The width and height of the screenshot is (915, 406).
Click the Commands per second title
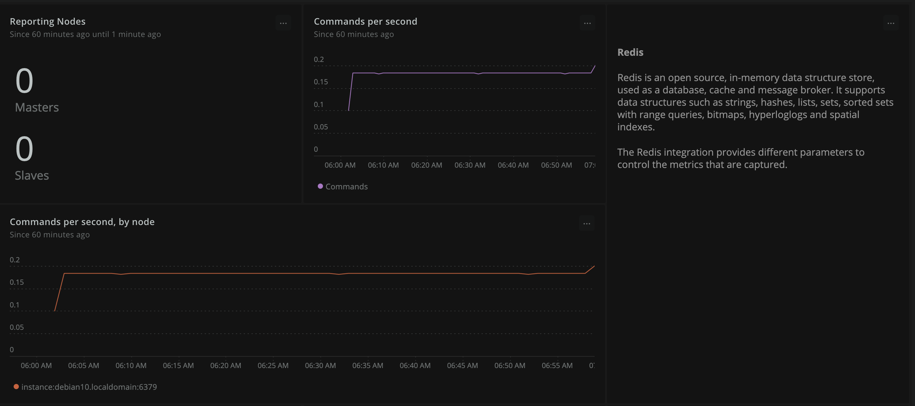pyautogui.click(x=365, y=21)
